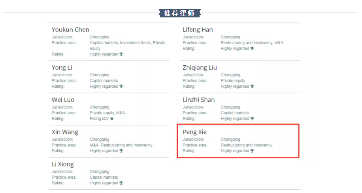Click trophy icon in Lifeng Han's rating

pyautogui.click(x=252, y=49)
